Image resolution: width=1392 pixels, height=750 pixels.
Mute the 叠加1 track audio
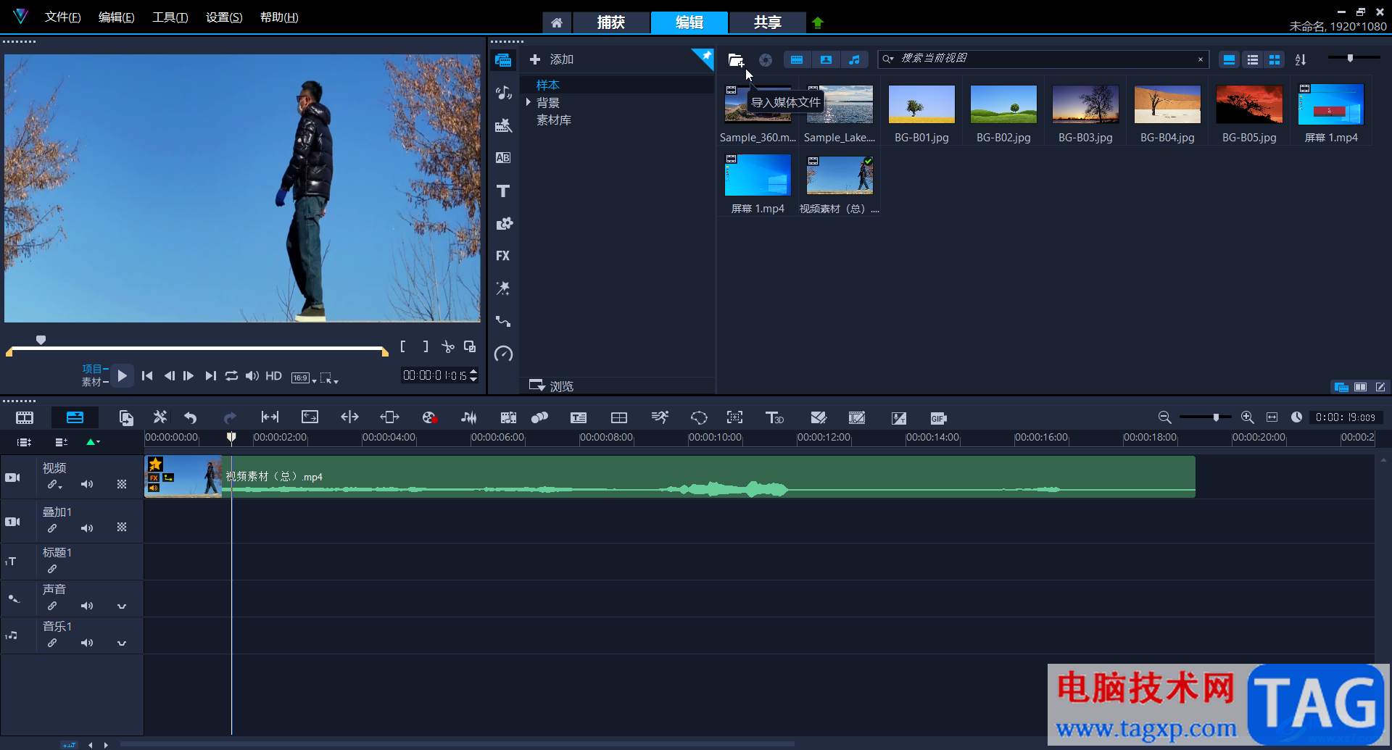pos(87,528)
